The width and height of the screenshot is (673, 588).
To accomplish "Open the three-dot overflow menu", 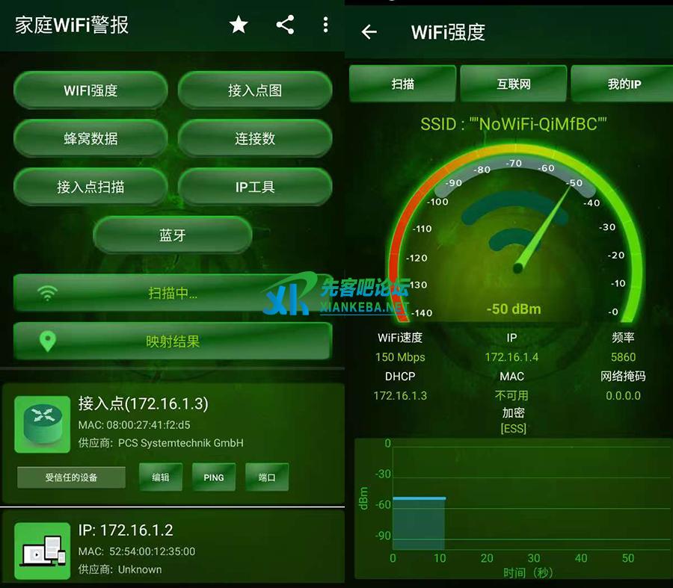I will point(325,25).
